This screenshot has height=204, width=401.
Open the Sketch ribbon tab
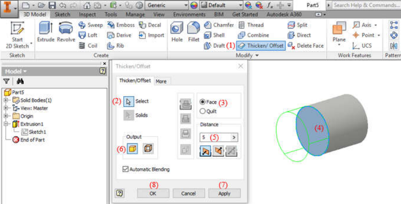(63, 14)
